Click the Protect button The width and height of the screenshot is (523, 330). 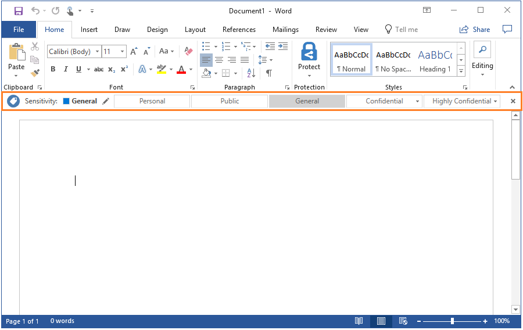tap(309, 60)
